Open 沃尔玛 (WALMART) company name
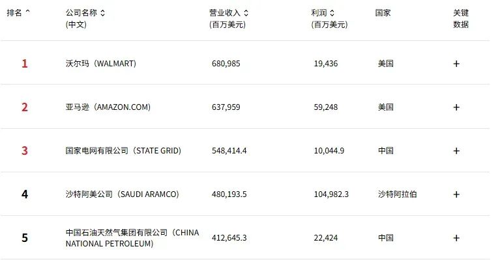This screenshot has height=264, width=498. 101,64
